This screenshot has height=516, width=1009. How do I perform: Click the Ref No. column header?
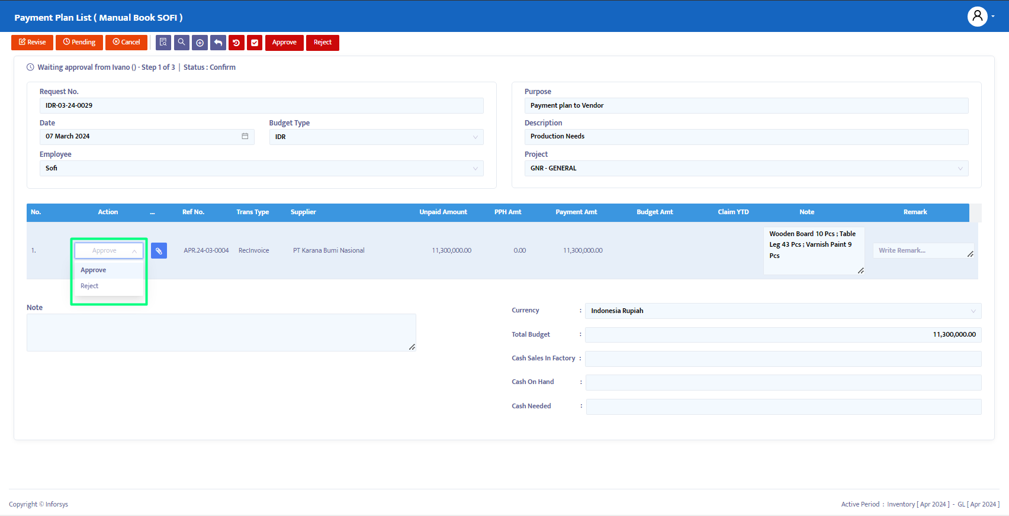point(193,212)
